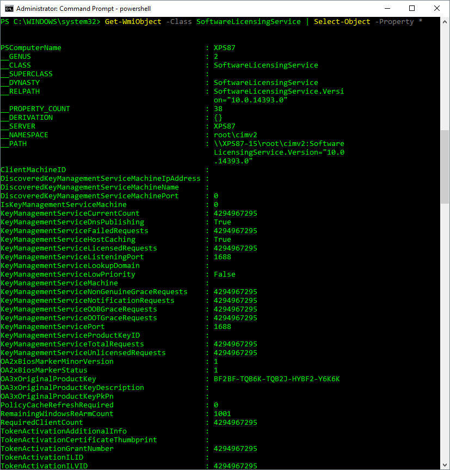Click the TokenActivationILID label

click(41, 457)
